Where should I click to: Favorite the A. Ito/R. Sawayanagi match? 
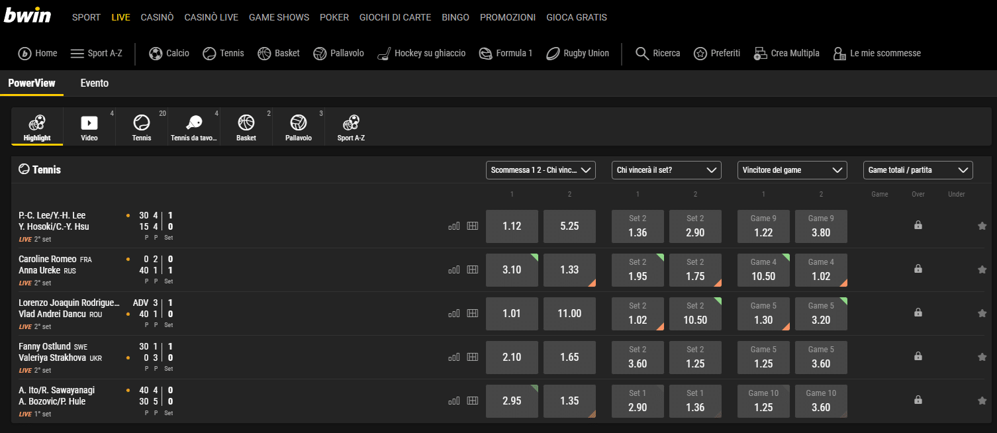pos(982,400)
